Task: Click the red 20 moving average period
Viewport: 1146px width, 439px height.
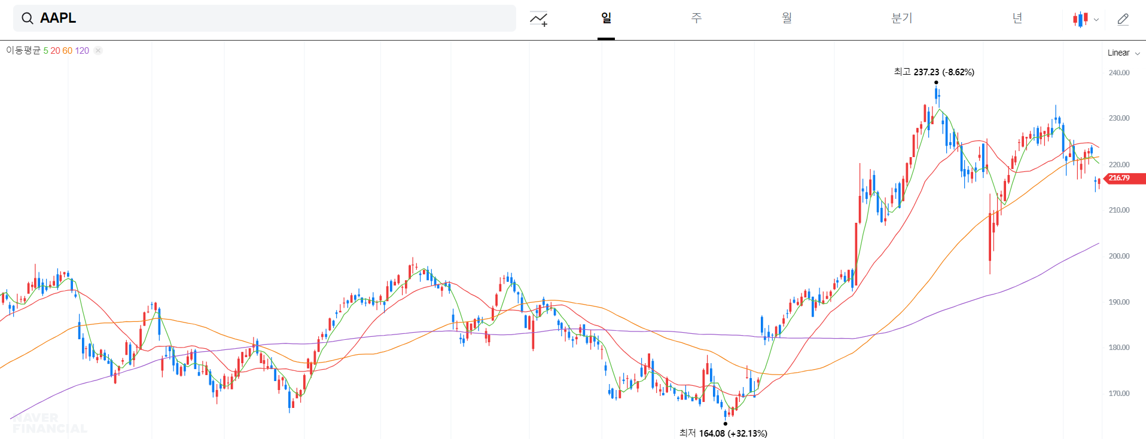Action: [55, 51]
